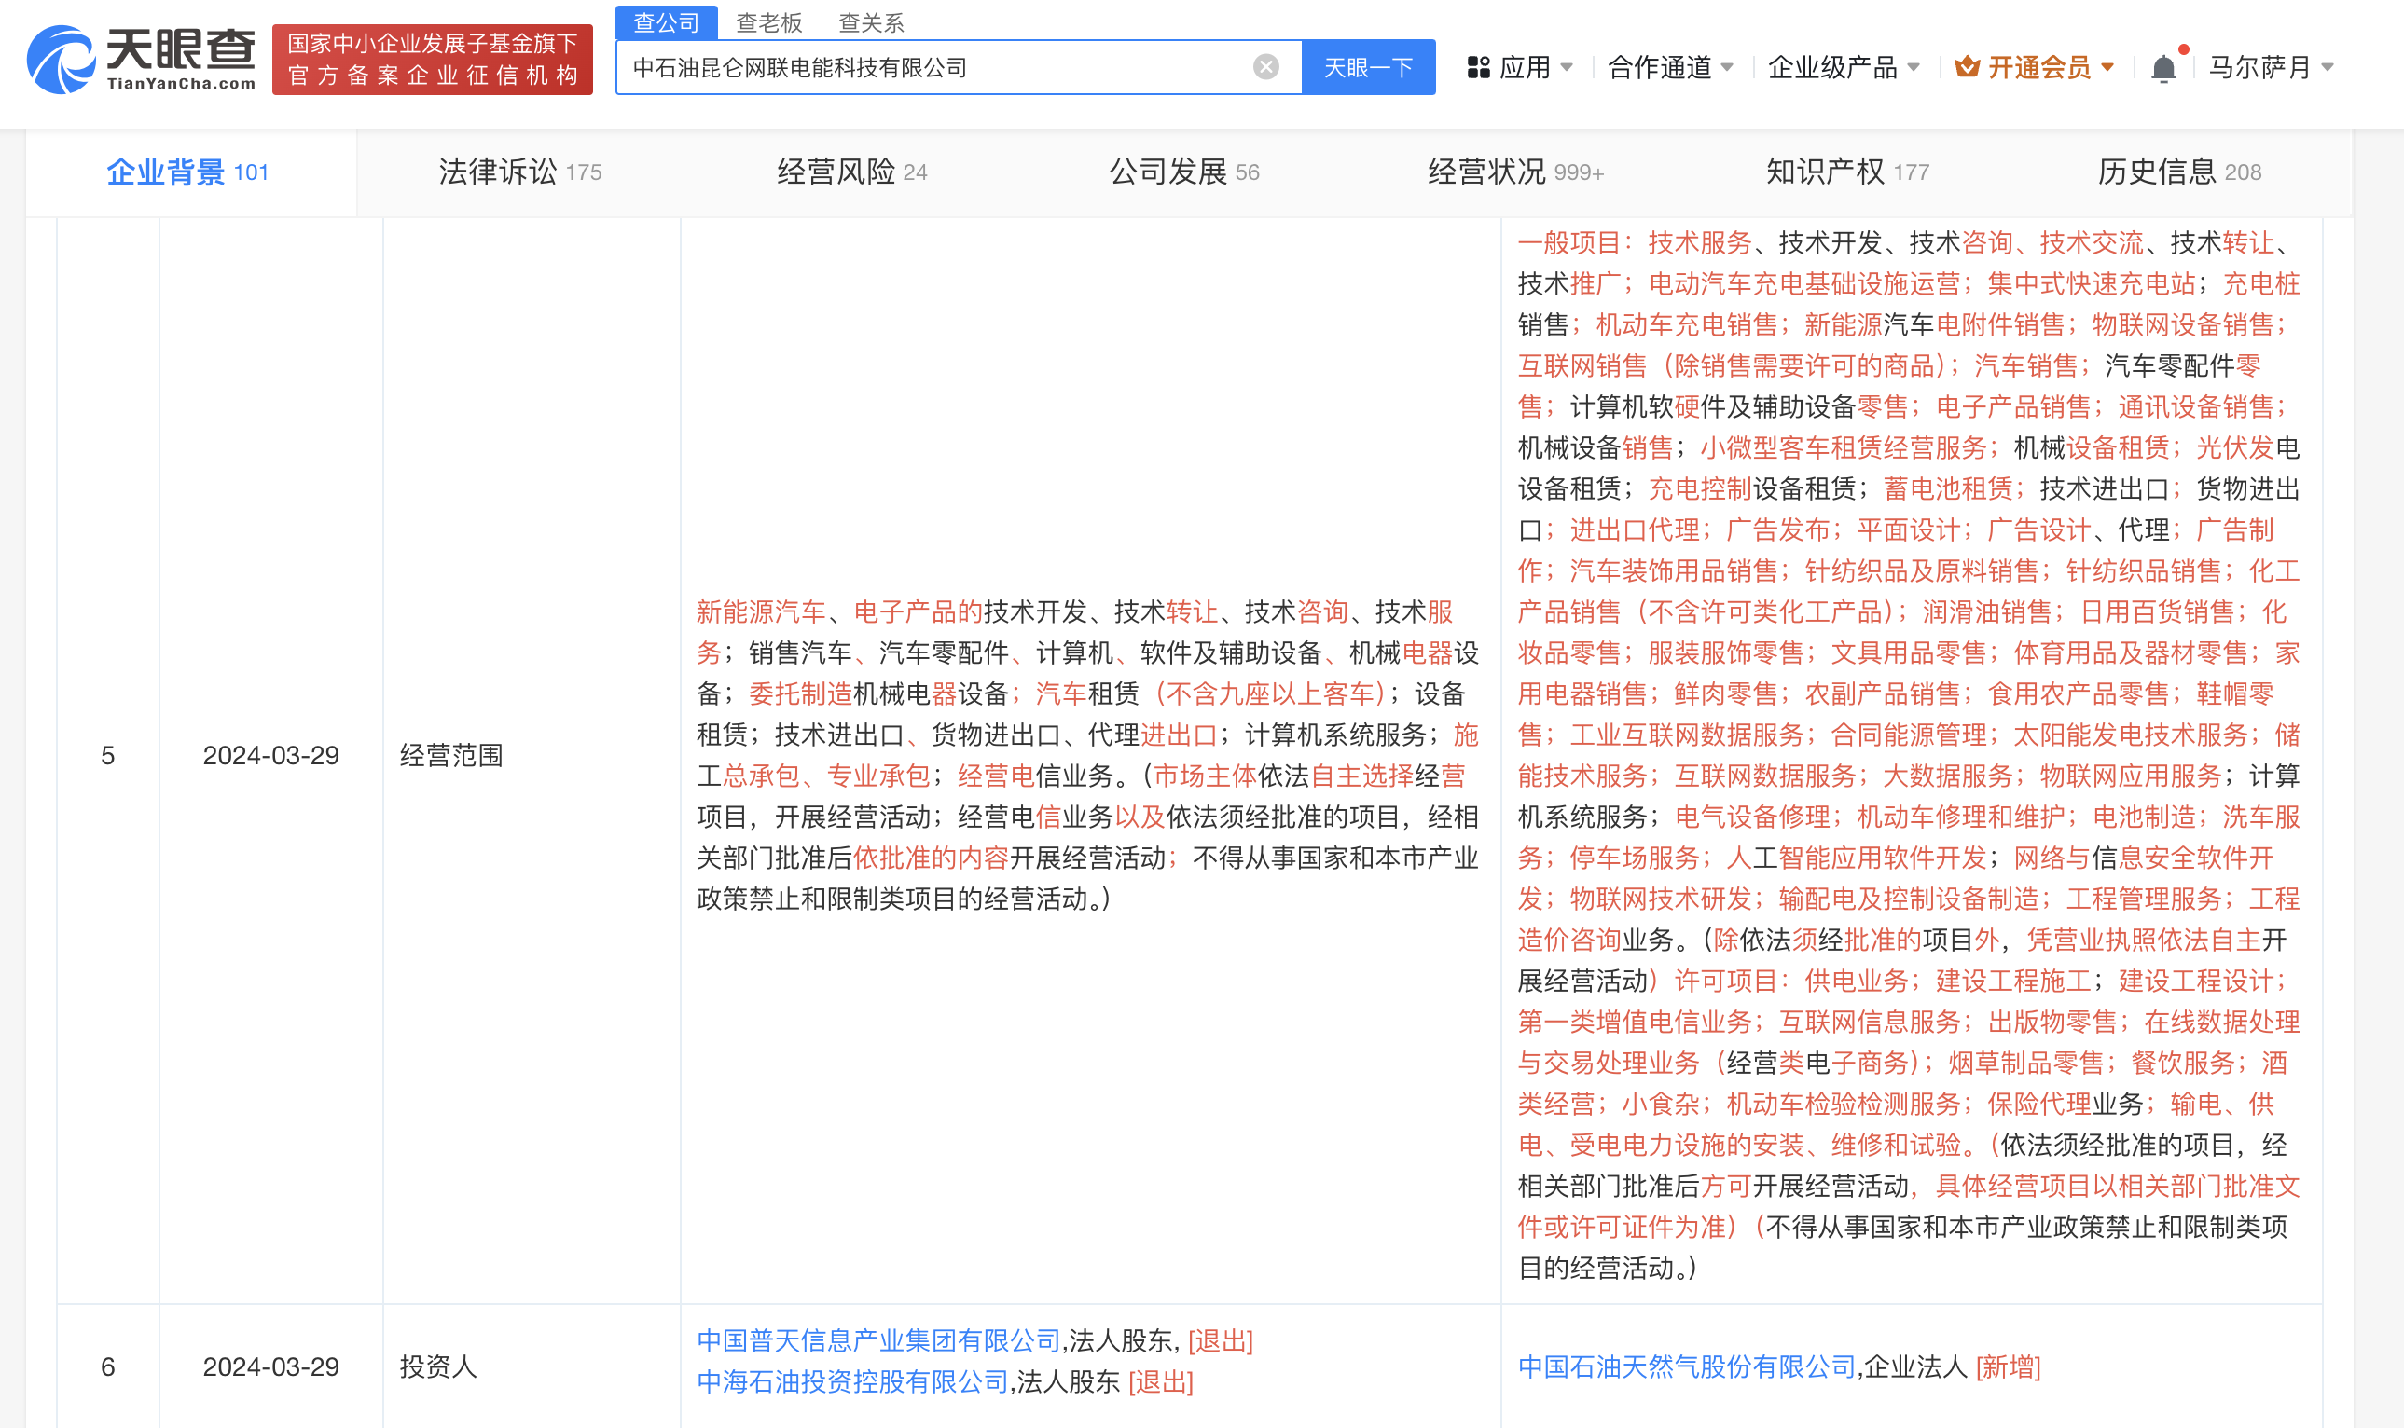Viewport: 2404px width, 1428px height.
Task: Expand the 合作通道 dropdown
Action: tap(1670, 67)
